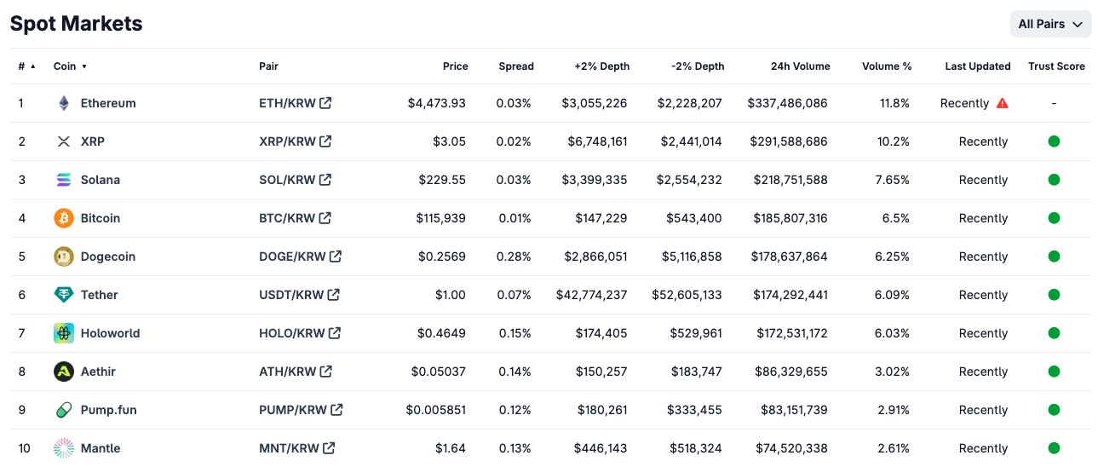This screenshot has width=1098, height=467.
Task: Follow the MNT/KRW pair link
Action: [289, 448]
